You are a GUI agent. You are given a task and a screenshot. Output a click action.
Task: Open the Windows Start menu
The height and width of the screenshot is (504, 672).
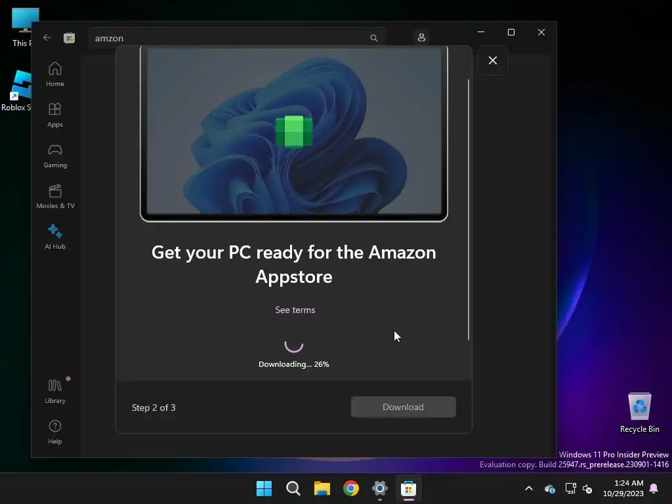point(264,488)
